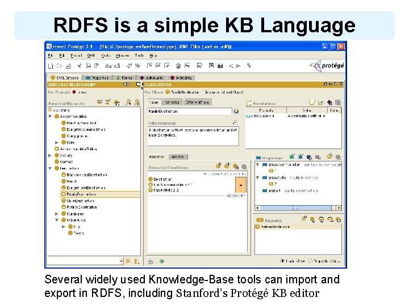
Task: Expand the Hotel tree node
Action: (x=57, y=142)
